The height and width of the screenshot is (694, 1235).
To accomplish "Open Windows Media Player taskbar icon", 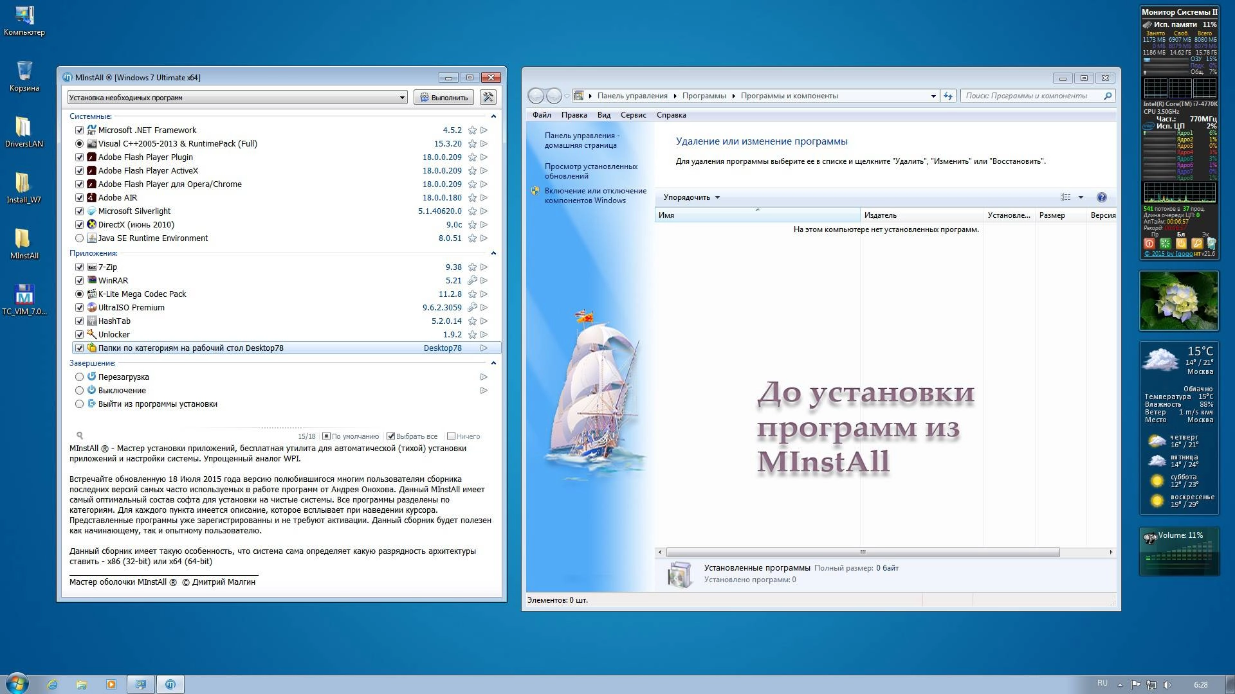I will coord(111,684).
